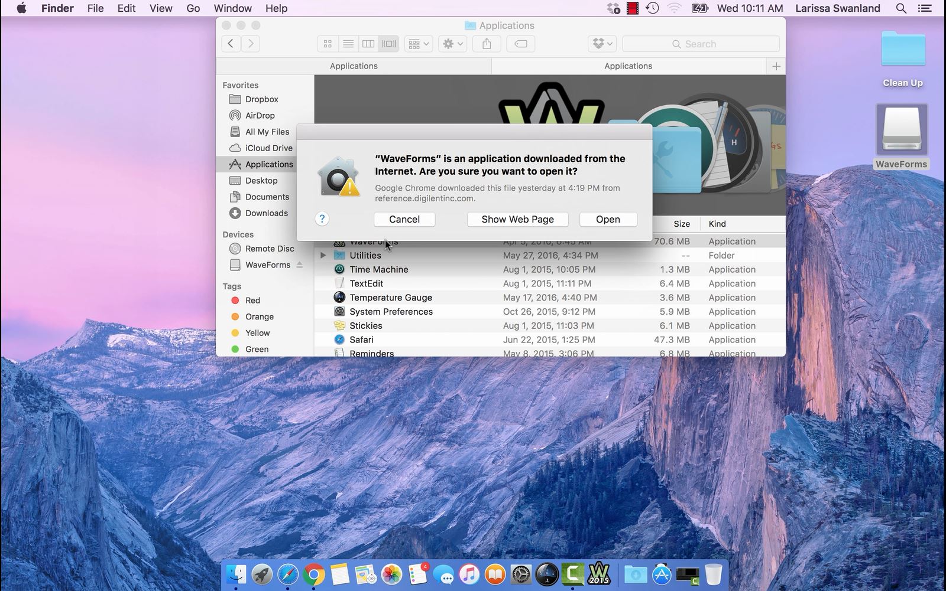Open the View menu
This screenshot has width=946, height=591.
[x=161, y=8]
